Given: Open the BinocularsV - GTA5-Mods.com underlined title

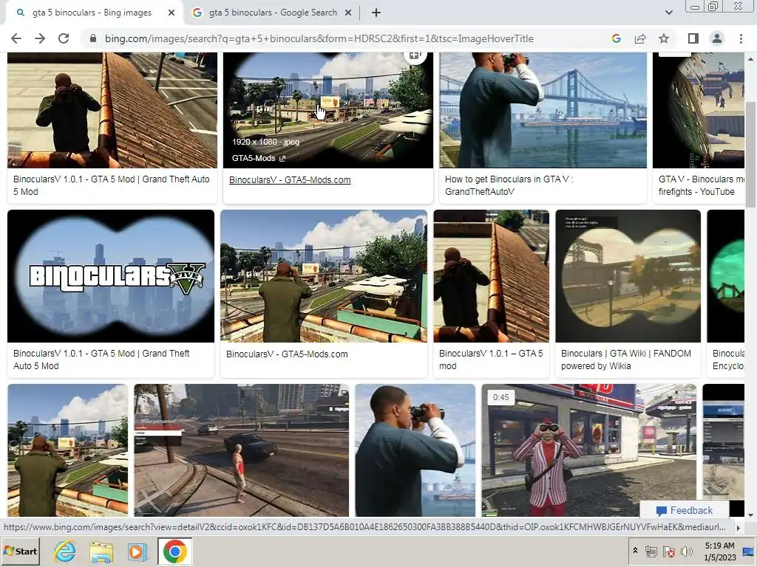Looking at the screenshot, I should point(290,180).
